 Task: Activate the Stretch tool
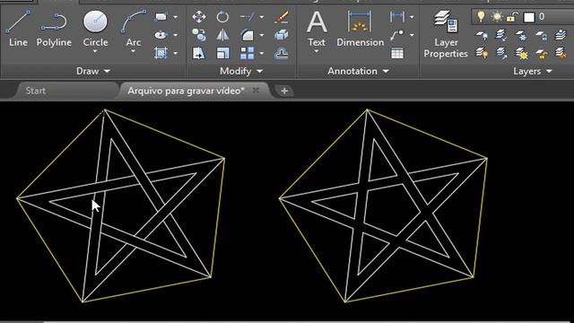(x=199, y=54)
